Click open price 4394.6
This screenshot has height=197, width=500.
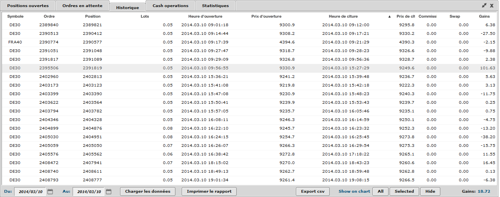click(287, 42)
